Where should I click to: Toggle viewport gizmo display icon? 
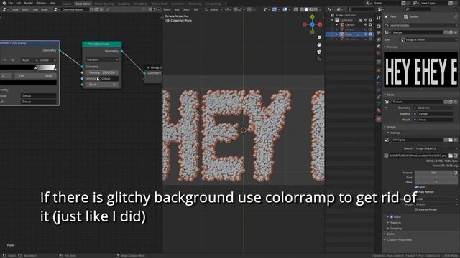(275, 9)
